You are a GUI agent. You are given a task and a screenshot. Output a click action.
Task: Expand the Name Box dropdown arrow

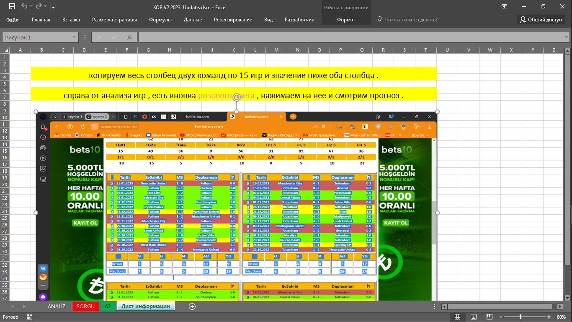(75, 37)
